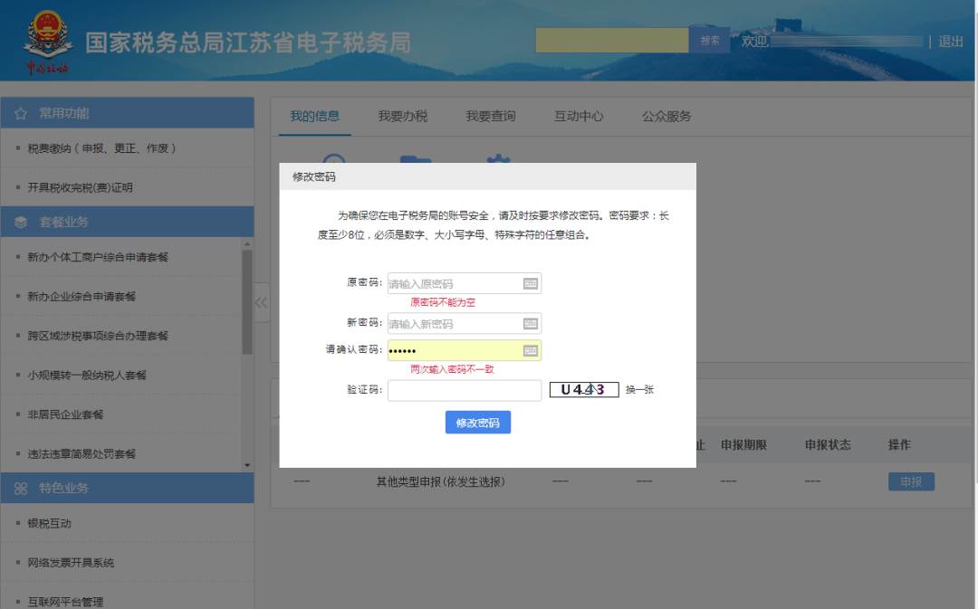Screen dimensions: 978x609
Task: Switch to 公众服务 tab
Action: click(666, 117)
